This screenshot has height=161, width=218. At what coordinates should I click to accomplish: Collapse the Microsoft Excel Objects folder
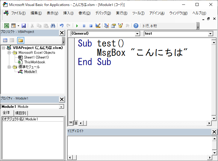click(x=9, y=53)
